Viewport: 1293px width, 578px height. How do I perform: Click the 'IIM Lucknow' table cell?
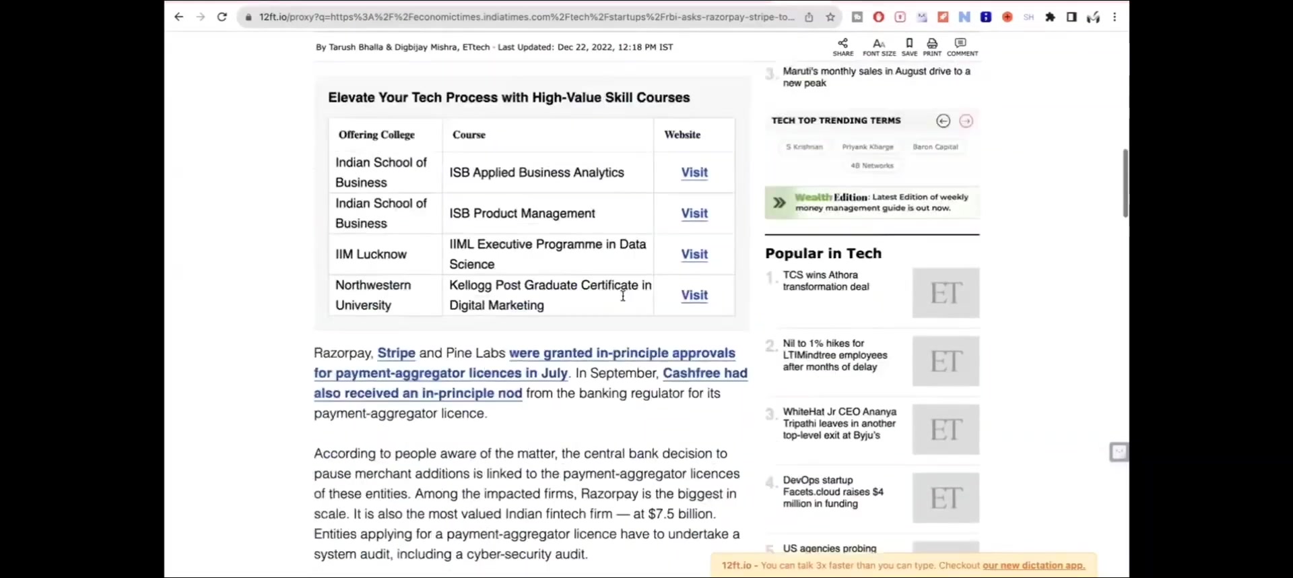click(385, 255)
